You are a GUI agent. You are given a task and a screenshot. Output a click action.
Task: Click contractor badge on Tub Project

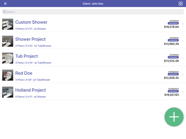point(173,57)
